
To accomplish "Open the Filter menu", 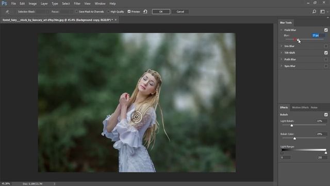I will point(77,4).
